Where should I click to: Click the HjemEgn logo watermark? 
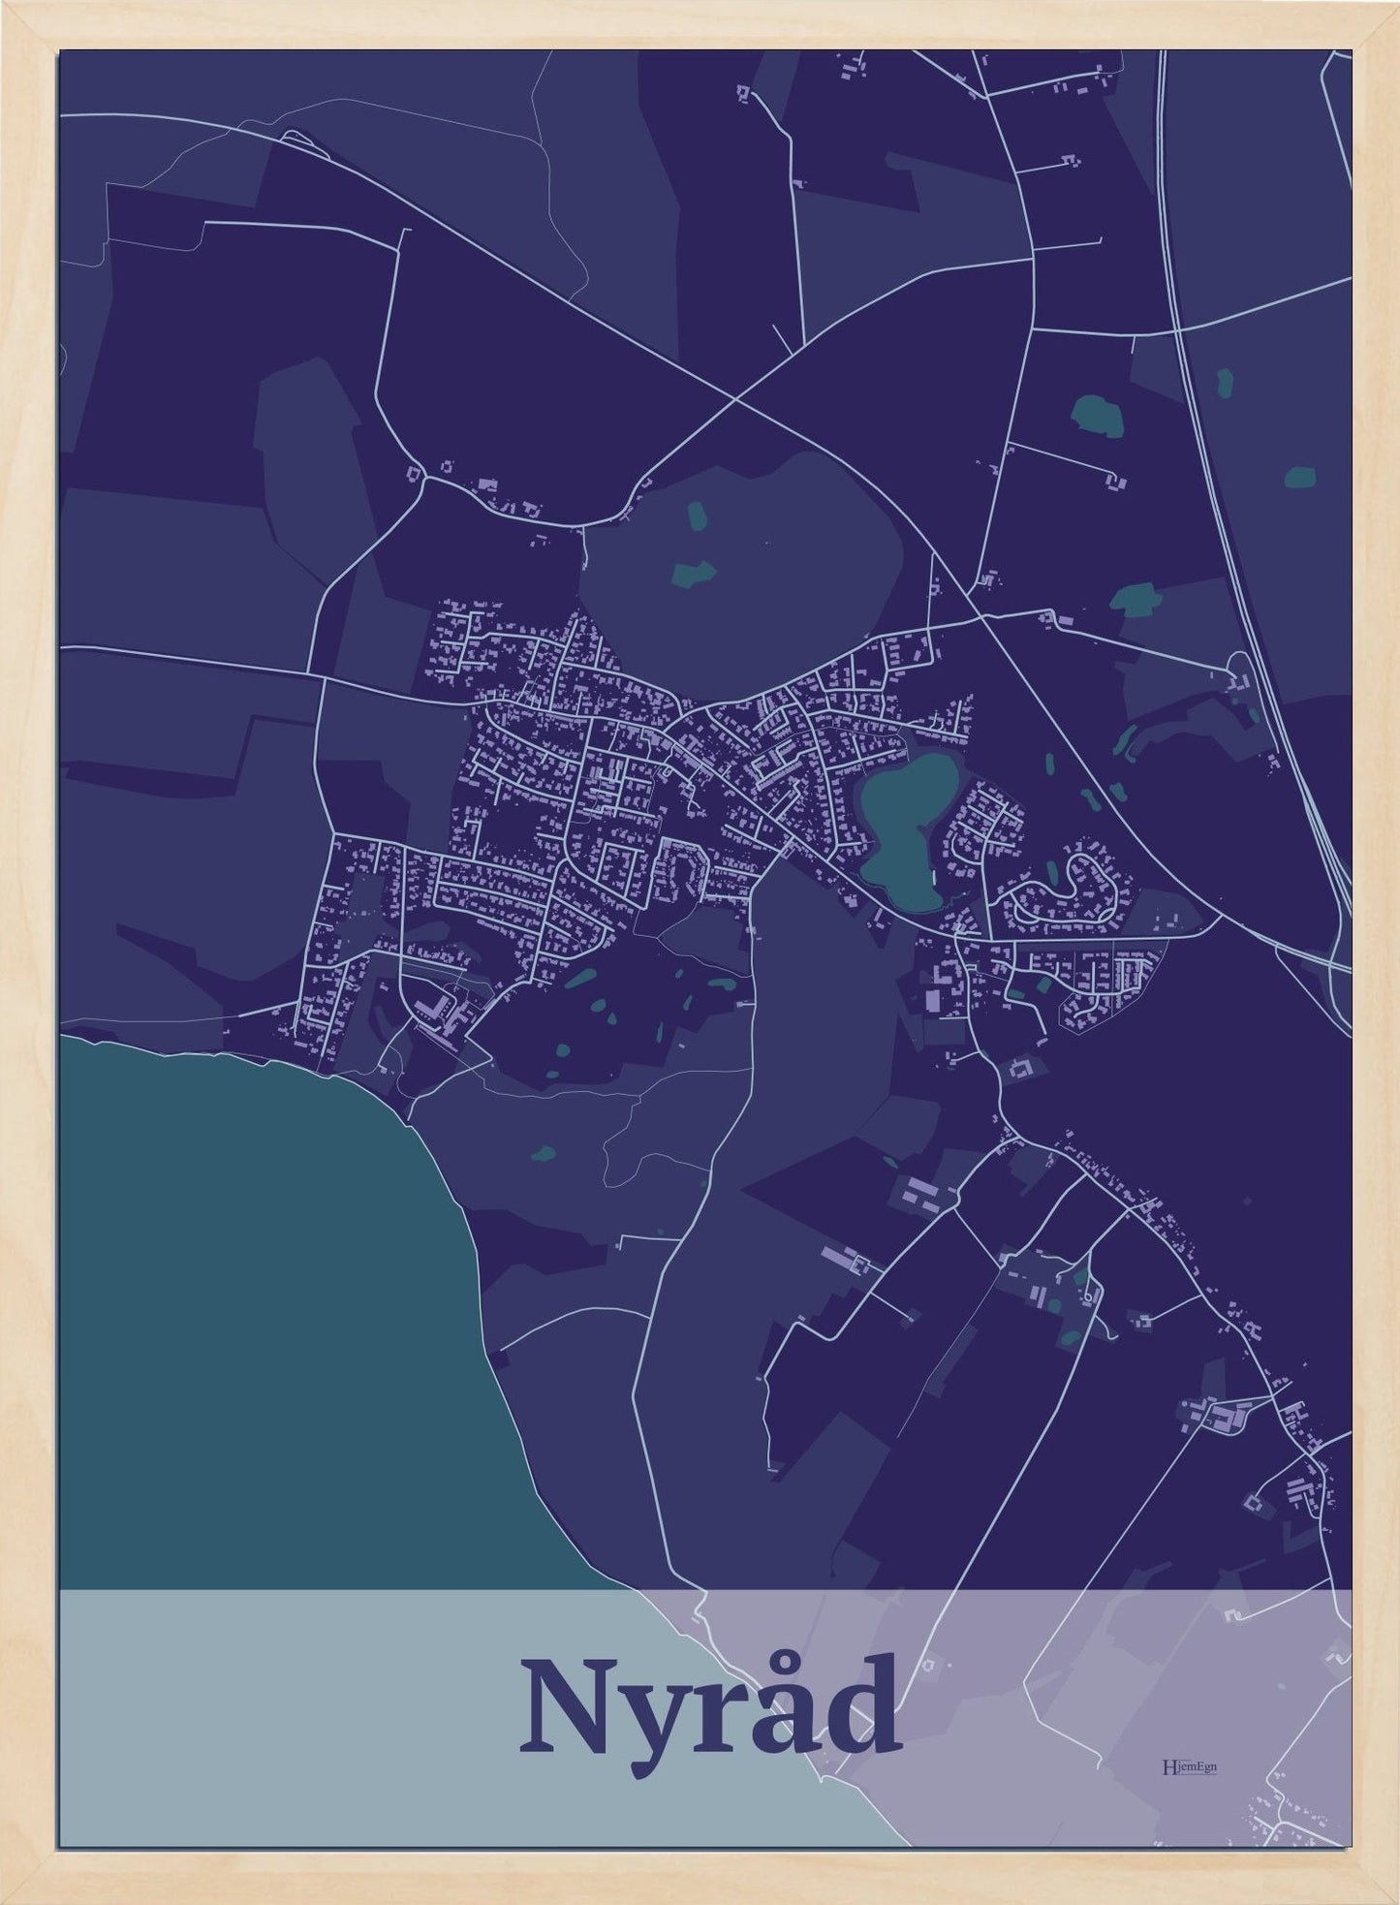(1188, 1766)
